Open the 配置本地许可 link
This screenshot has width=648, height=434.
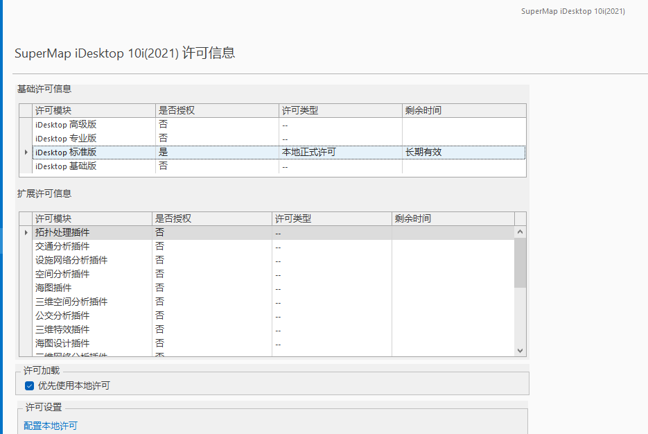[51, 425]
